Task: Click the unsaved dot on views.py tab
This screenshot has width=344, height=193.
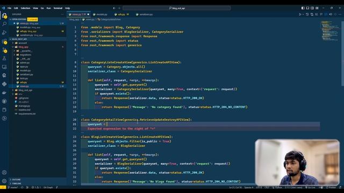Action: pyautogui.click(x=88, y=14)
